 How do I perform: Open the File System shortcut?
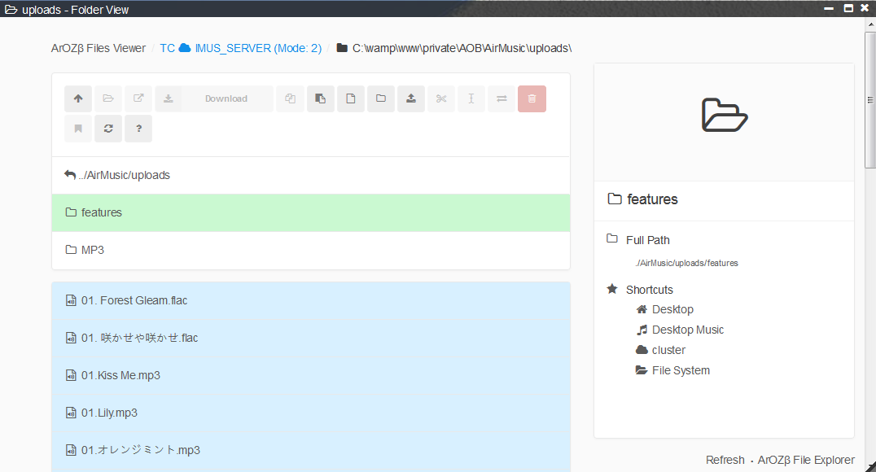[x=681, y=370]
